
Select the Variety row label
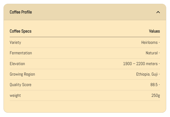click(15, 42)
